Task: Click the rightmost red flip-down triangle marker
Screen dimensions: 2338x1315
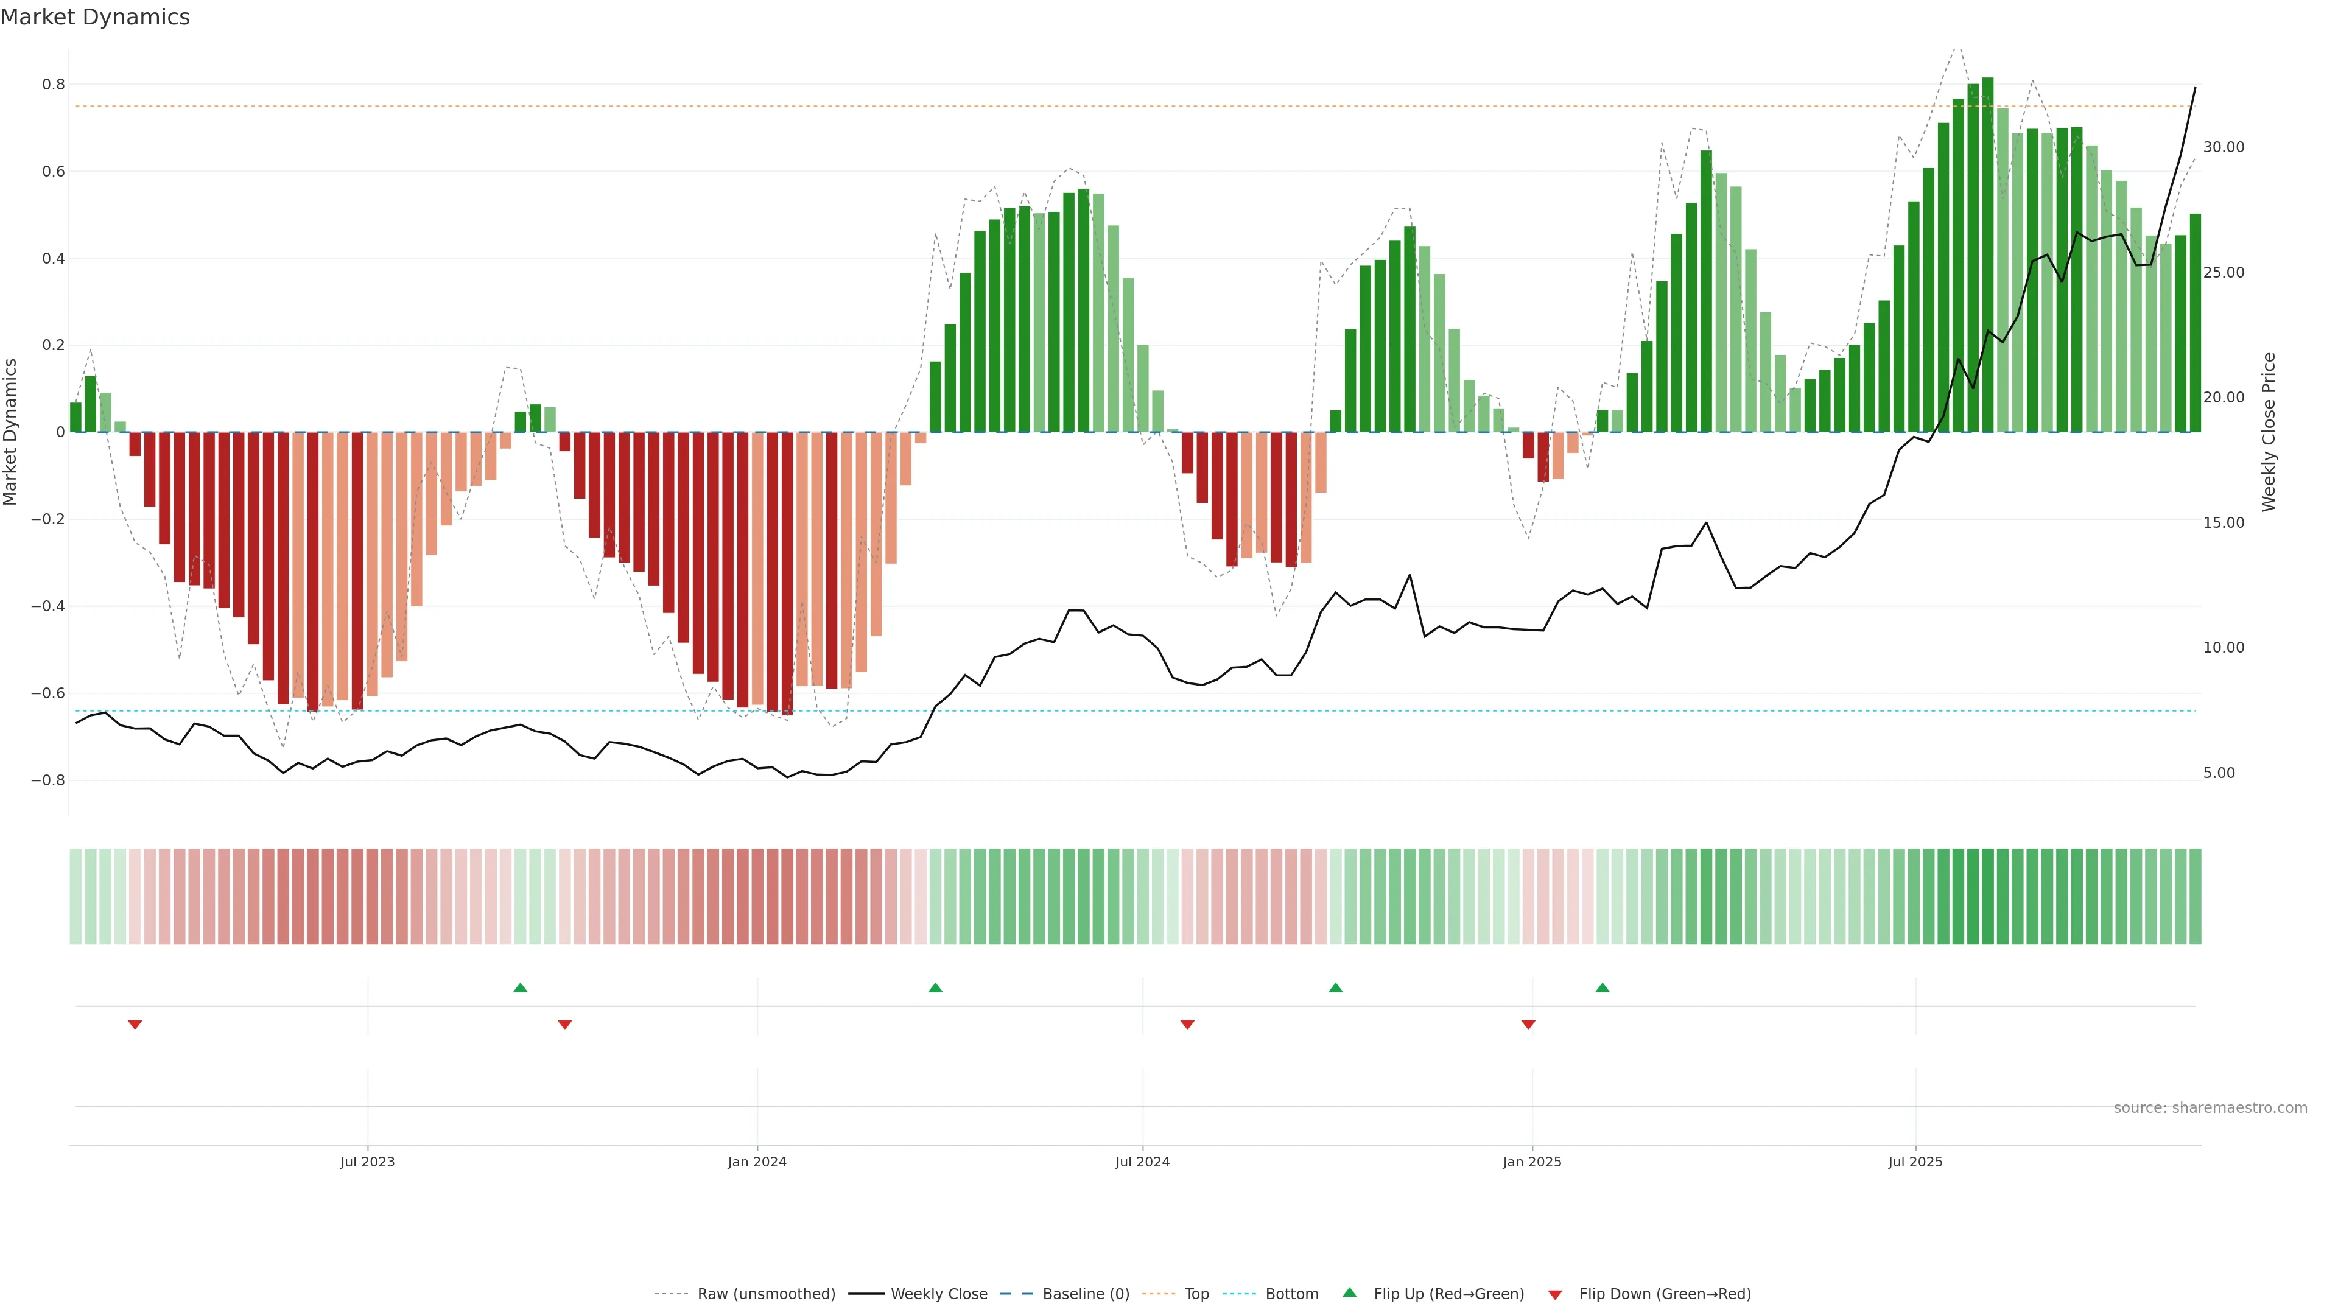Action: tap(1528, 1025)
